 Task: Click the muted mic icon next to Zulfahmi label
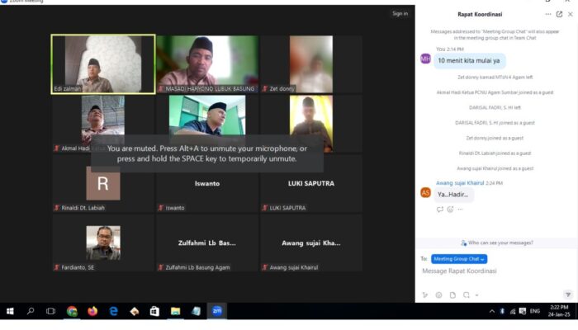(161, 267)
